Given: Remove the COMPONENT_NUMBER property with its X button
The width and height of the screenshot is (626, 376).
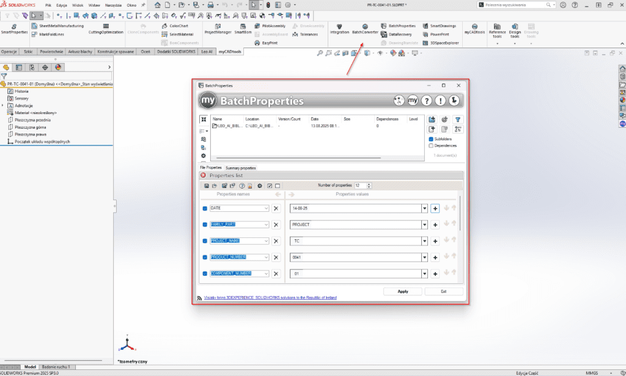Looking at the screenshot, I should tap(276, 273).
